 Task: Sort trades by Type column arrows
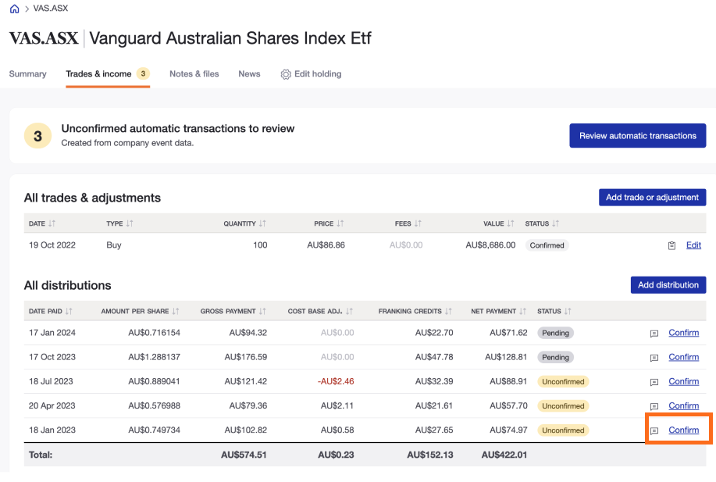130,223
